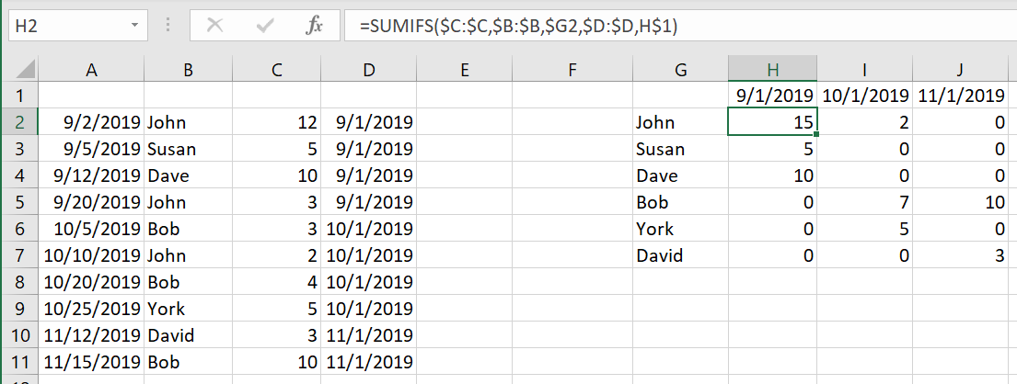The height and width of the screenshot is (384, 1017).
Task: Open the Name Box dropdown arrow
Action: point(136,27)
